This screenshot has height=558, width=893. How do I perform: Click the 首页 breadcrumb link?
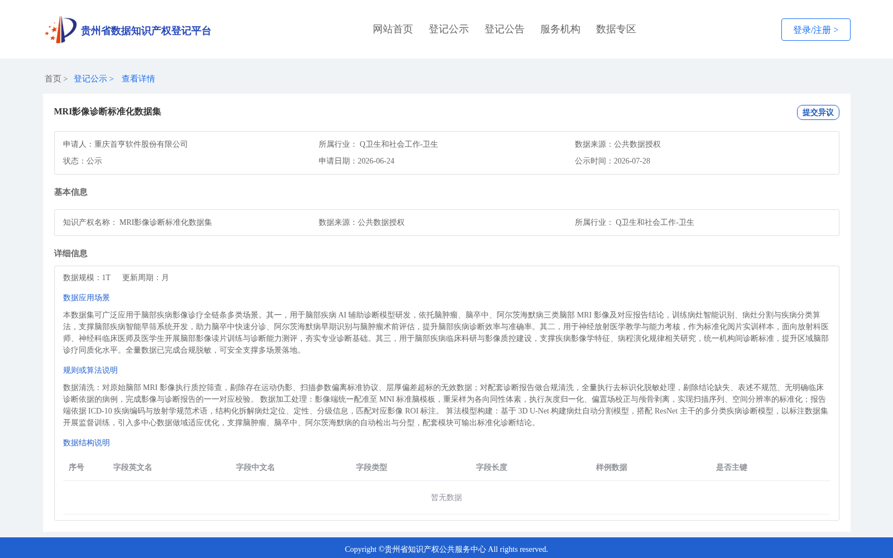tap(53, 79)
